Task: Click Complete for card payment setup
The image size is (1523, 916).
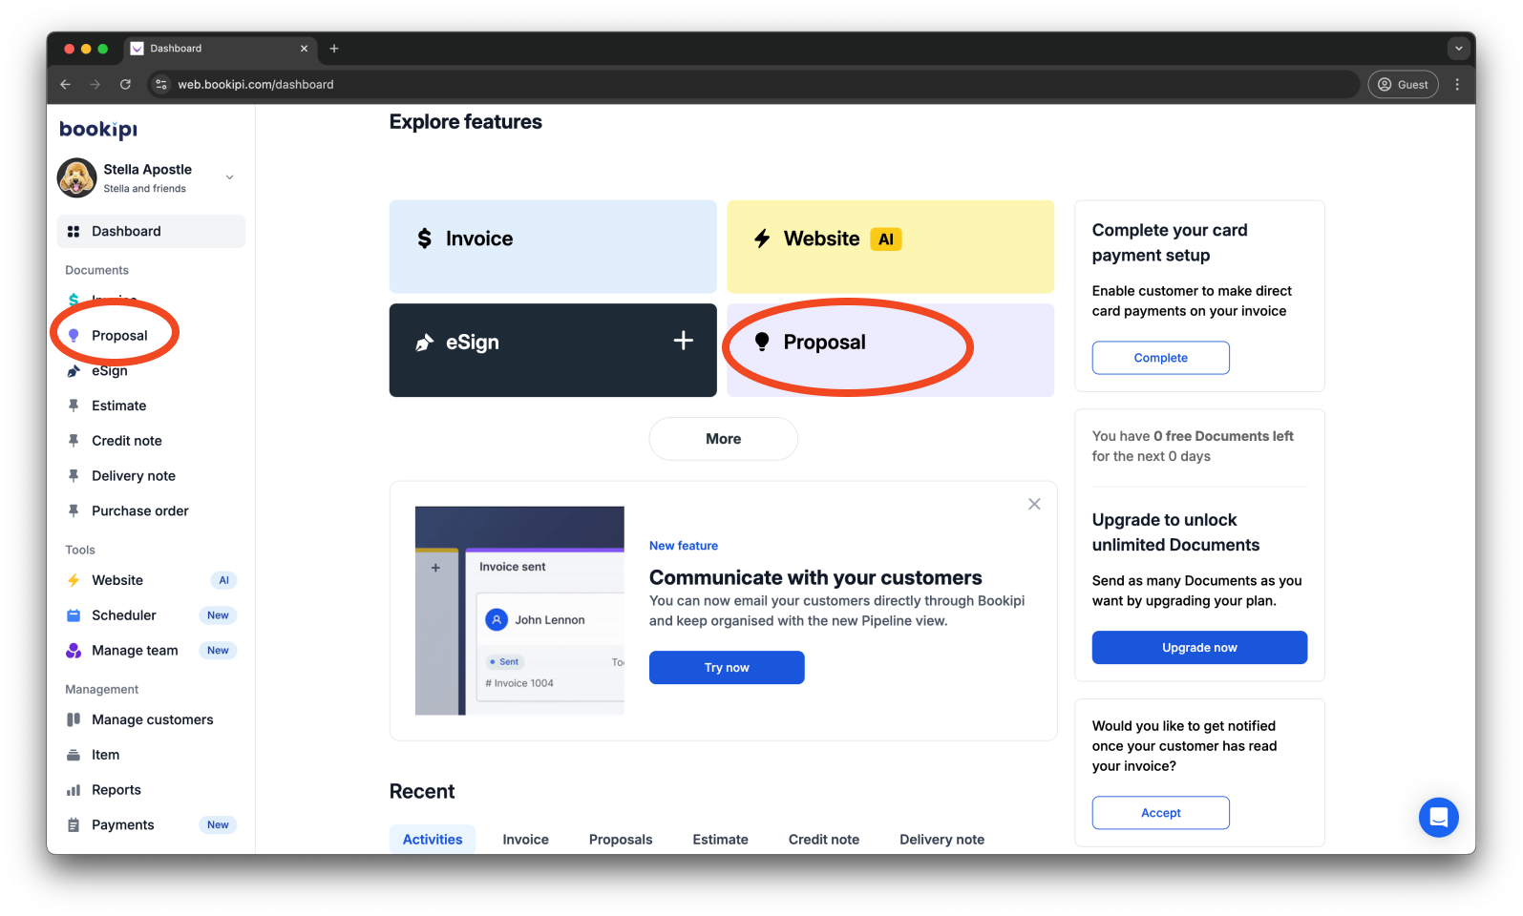Action: [x=1161, y=358]
